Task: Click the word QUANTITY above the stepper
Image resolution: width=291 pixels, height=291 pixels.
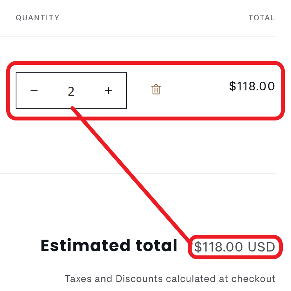Action: point(38,18)
